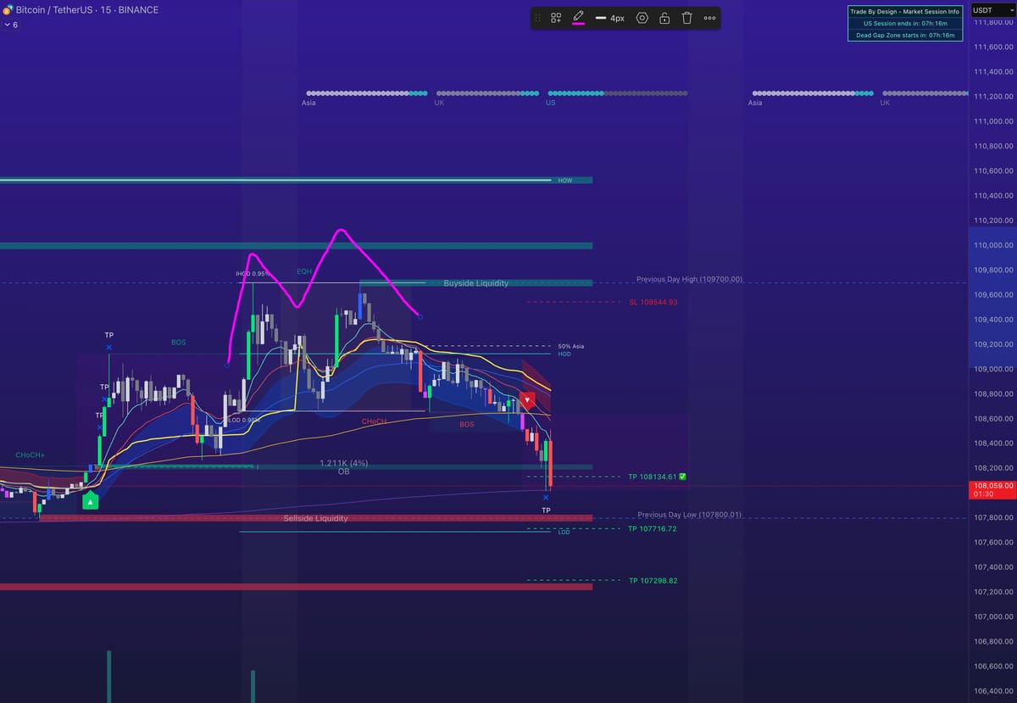Click the 1.211K (4%) order block volume
The height and width of the screenshot is (703, 1017).
pos(344,463)
